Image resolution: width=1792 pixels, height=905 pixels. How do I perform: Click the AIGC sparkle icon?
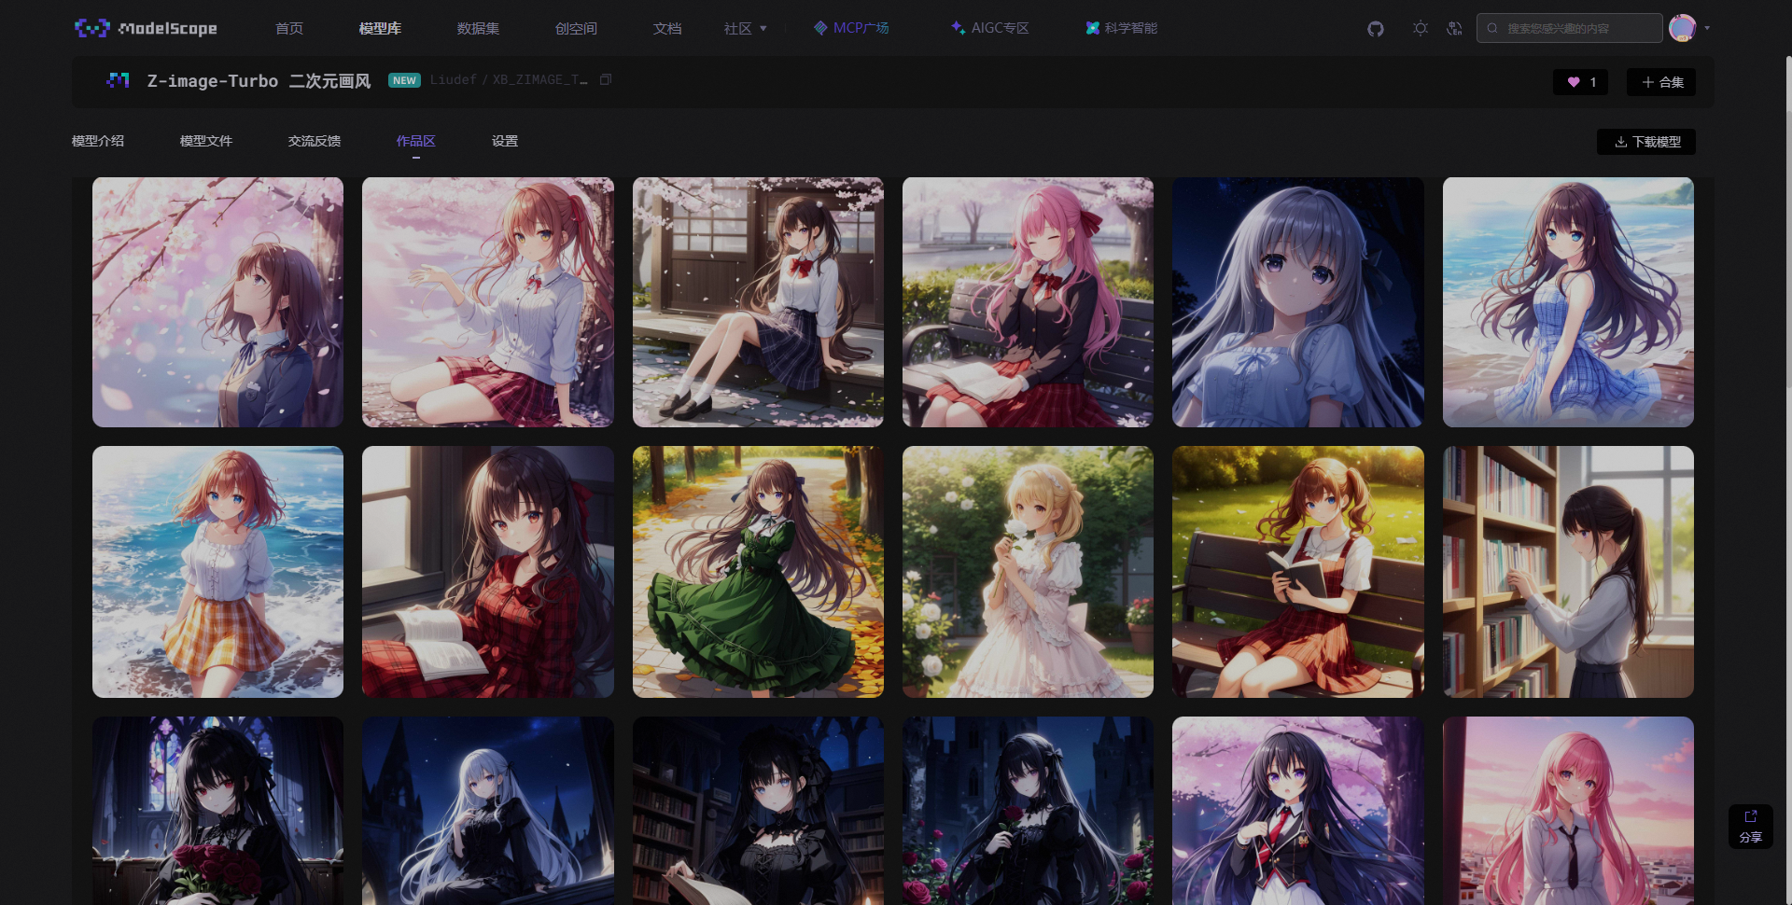(958, 28)
